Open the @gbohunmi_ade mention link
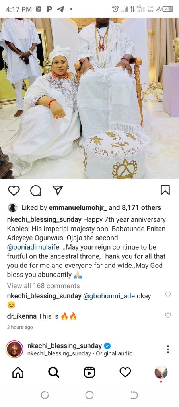 pyautogui.click(x=109, y=296)
